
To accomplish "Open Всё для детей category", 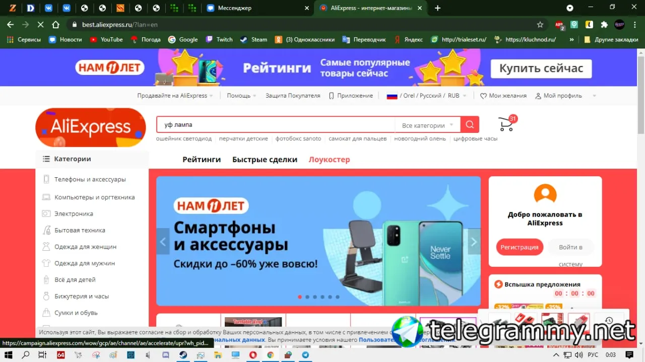I will coord(75,280).
